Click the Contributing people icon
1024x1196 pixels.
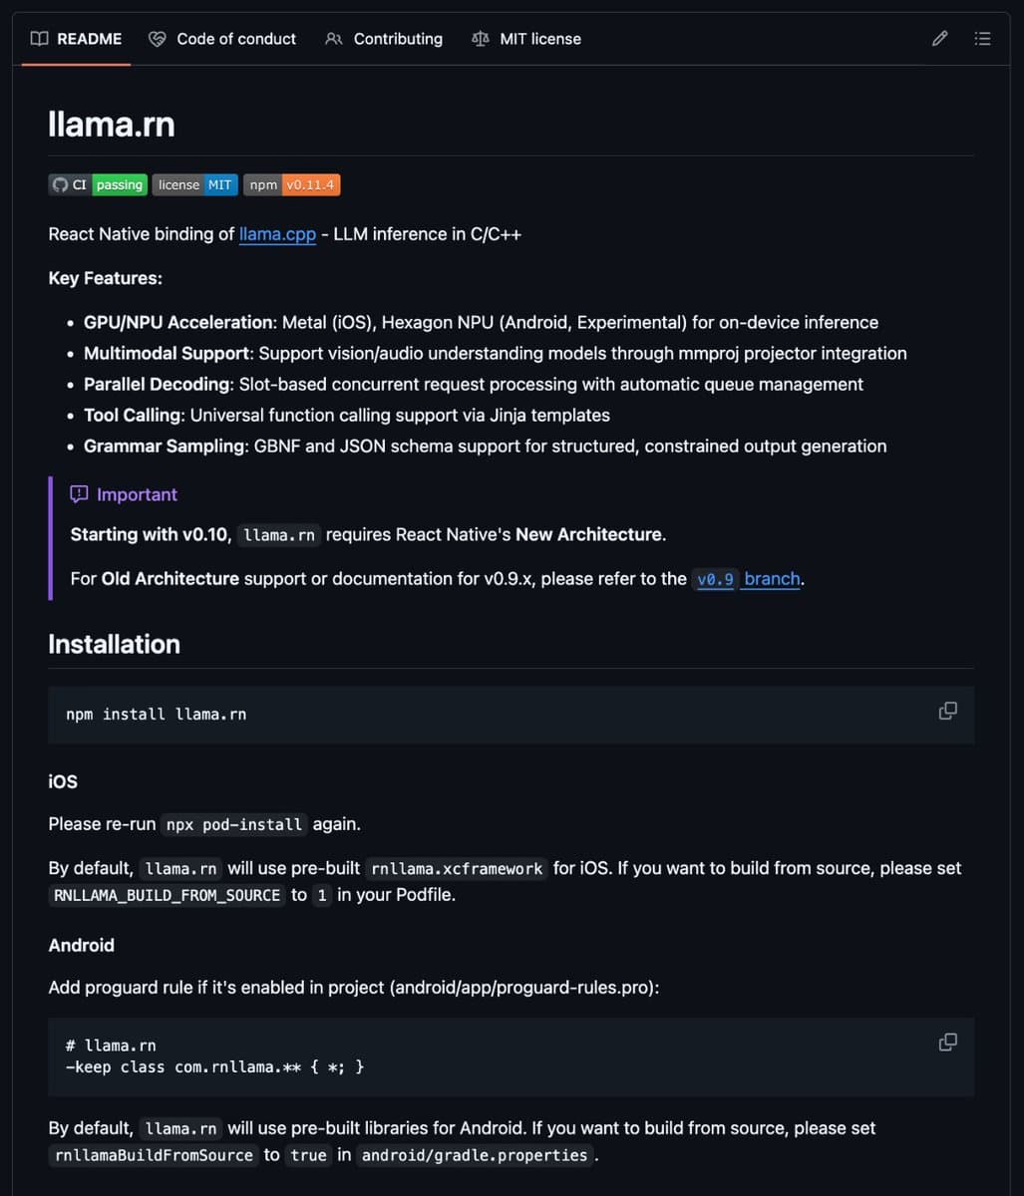click(334, 39)
